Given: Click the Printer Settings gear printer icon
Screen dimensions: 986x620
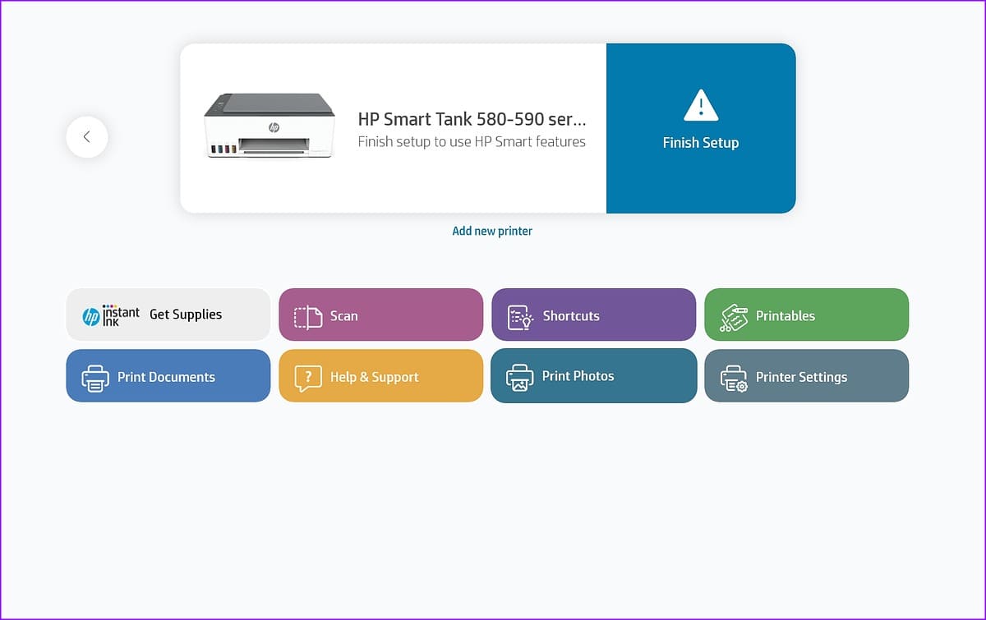Looking at the screenshot, I should point(734,378).
